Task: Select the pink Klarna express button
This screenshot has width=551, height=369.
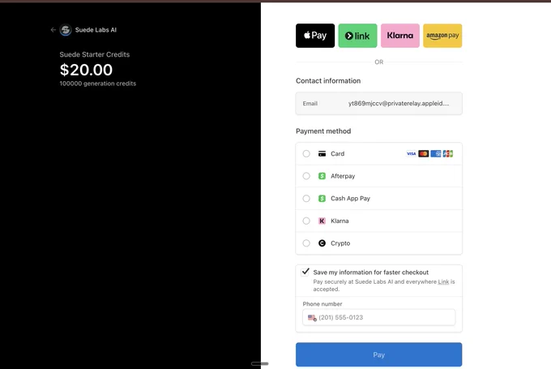Action: [x=400, y=36]
